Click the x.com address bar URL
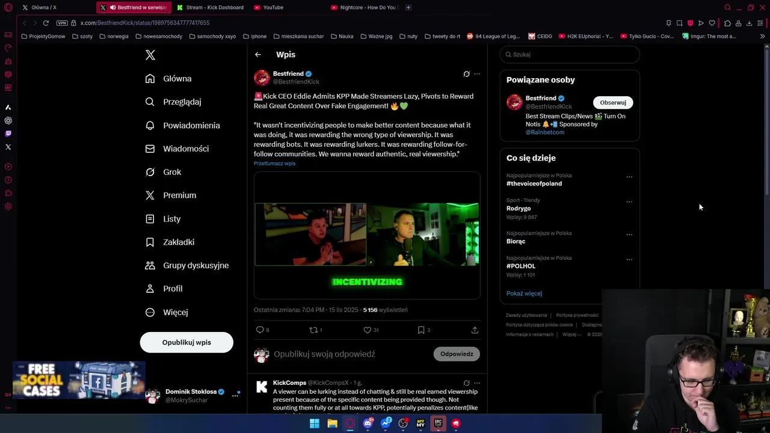 (145, 23)
